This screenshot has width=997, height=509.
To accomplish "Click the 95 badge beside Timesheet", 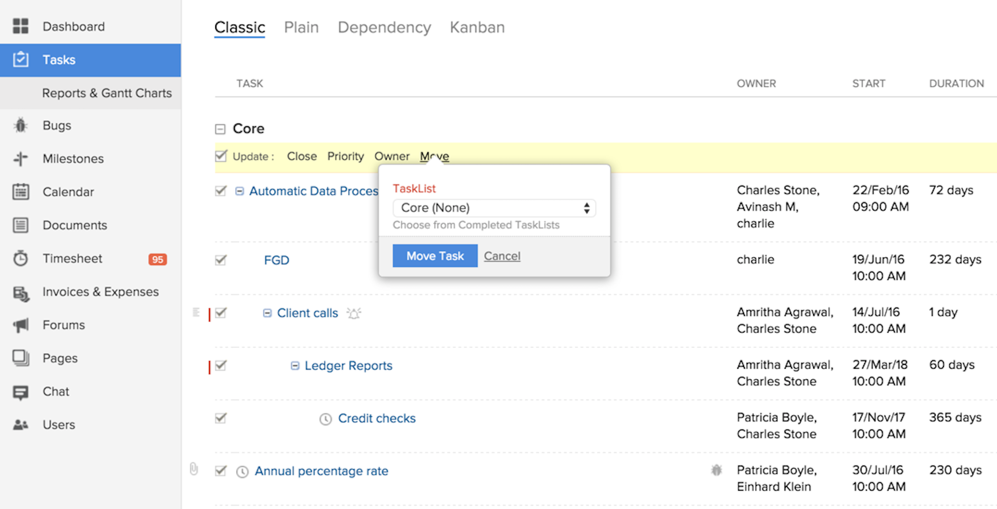I will click(x=157, y=259).
